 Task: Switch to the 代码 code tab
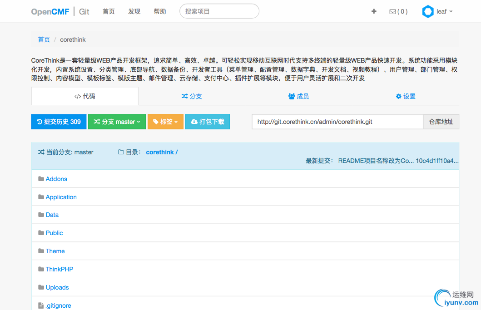pyautogui.click(x=84, y=96)
